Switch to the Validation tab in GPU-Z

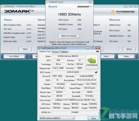pos(64,52)
